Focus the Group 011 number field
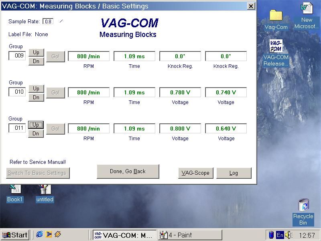Screen dimensions: 321x241 (x=17, y=128)
